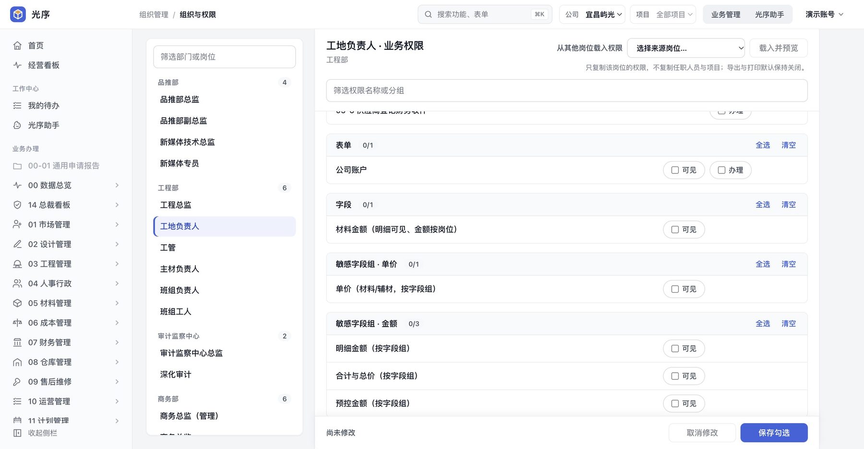864x449 pixels.
Task: Click the 光序助手 sidebar icon
Action: click(17, 125)
